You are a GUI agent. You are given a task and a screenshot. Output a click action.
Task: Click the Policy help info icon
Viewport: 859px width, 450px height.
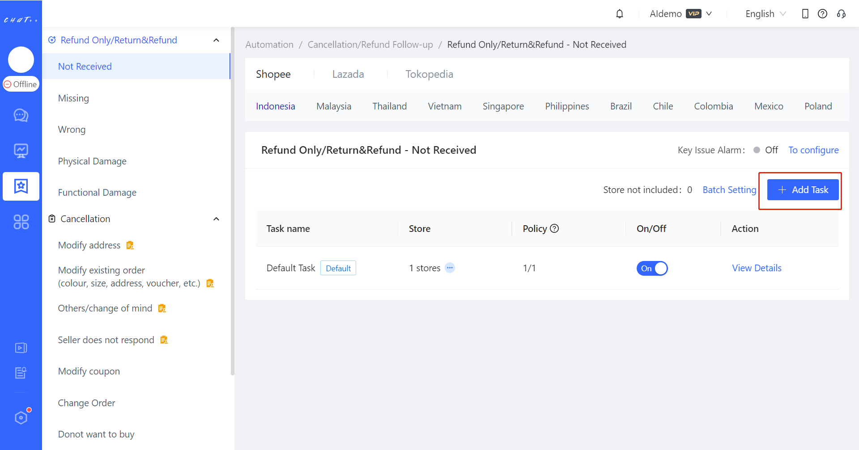(x=554, y=228)
